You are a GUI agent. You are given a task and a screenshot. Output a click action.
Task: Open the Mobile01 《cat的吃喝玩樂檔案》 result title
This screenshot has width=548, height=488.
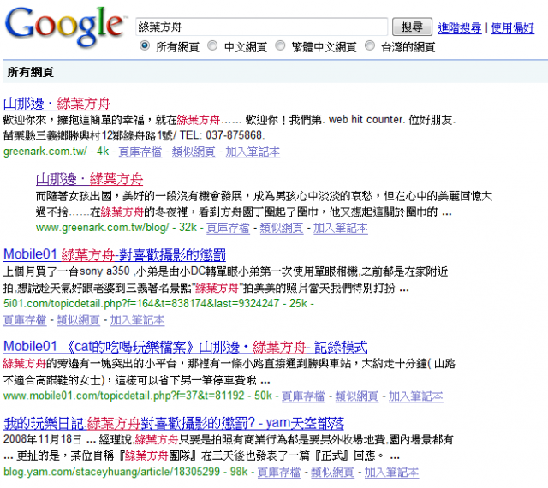click(x=186, y=347)
